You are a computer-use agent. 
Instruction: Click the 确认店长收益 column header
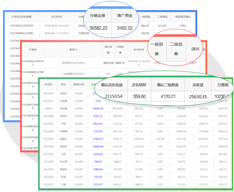(112, 85)
